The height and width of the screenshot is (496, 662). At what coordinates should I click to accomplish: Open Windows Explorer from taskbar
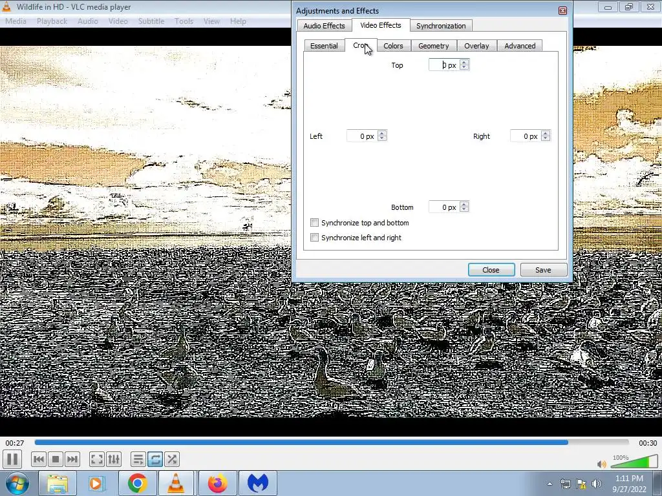coord(58,483)
